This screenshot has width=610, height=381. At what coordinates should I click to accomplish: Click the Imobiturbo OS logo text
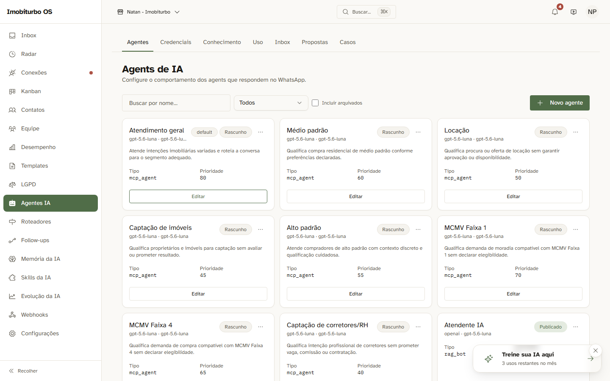(30, 12)
